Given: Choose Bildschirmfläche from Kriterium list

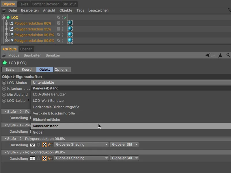Looking at the screenshot, I should pyautogui.click(x=131, y=120).
